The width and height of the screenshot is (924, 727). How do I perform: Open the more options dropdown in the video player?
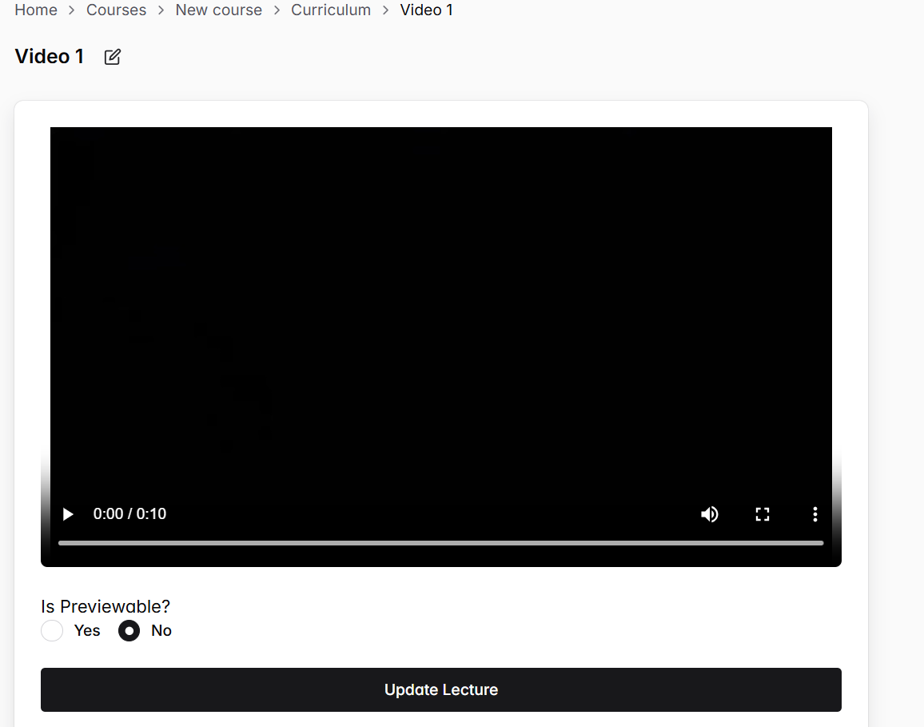pos(814,514)
